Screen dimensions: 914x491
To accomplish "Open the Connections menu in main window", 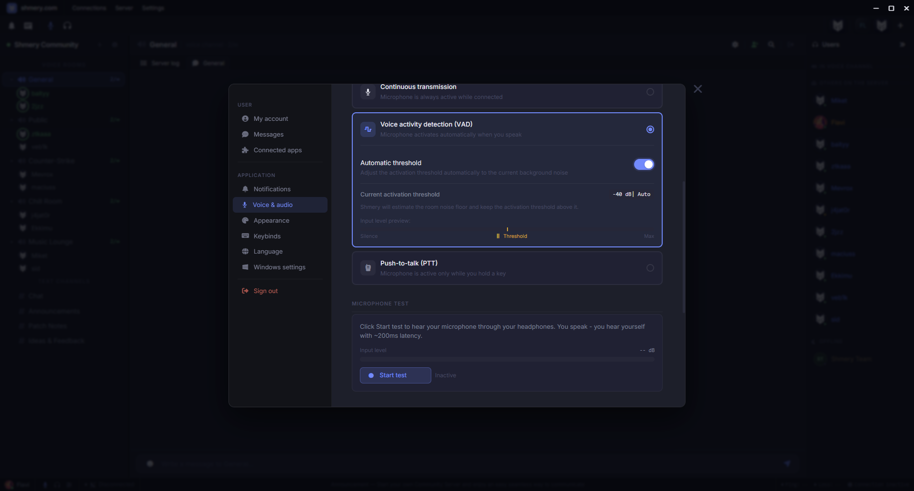I will 89,8.
